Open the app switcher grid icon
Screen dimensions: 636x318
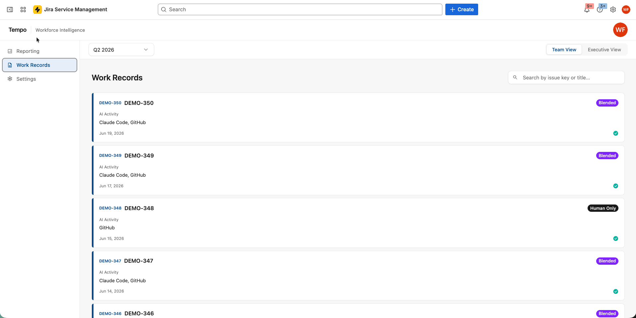tap(23, 10)
